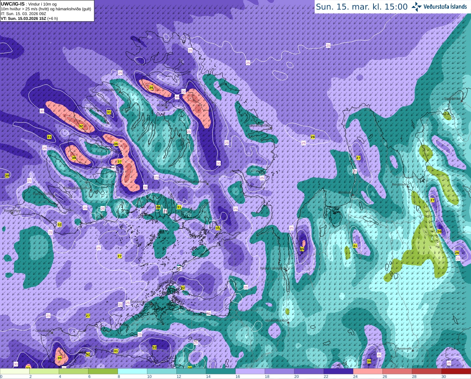Click the yellow 26 gust marker east of Gjögurflugvöllur

click(x=313, y=137)
